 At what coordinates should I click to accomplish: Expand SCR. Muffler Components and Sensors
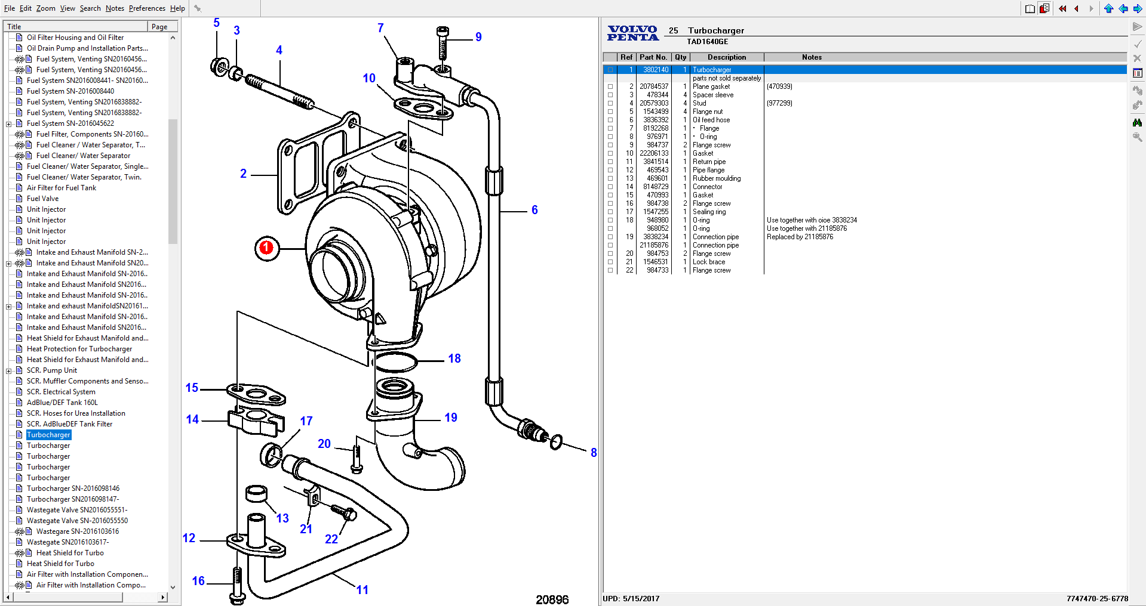coord(8,381)
